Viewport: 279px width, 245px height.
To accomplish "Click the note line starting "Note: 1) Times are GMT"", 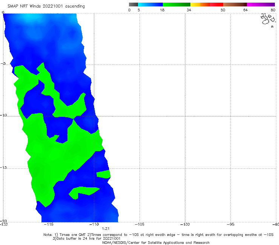I will click(158, 235).
